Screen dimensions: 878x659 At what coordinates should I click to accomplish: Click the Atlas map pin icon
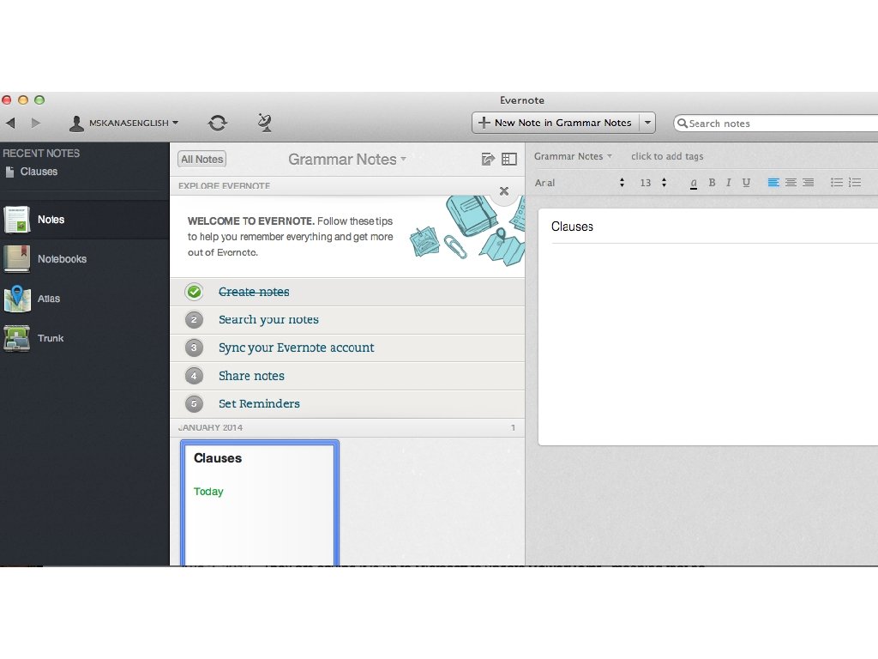[17, 298]
